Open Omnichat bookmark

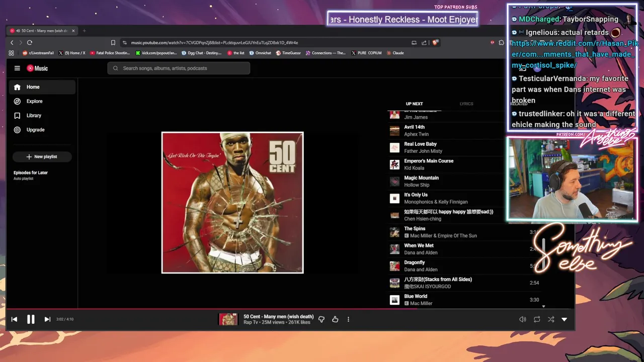(x=260, y=53)
